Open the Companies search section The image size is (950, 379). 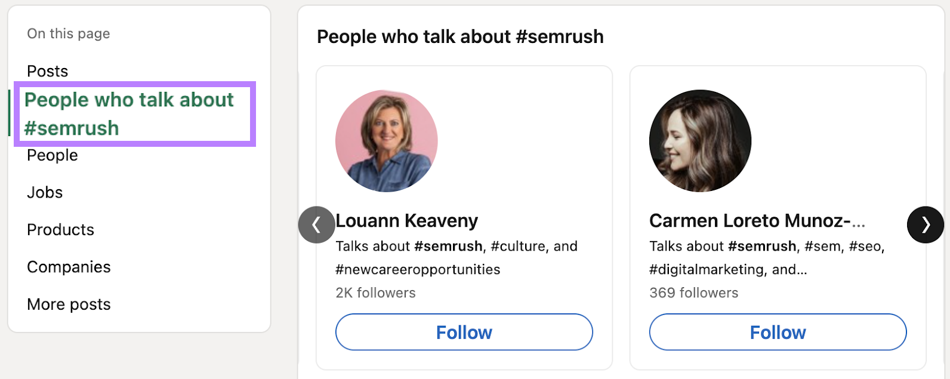(69, 267)
